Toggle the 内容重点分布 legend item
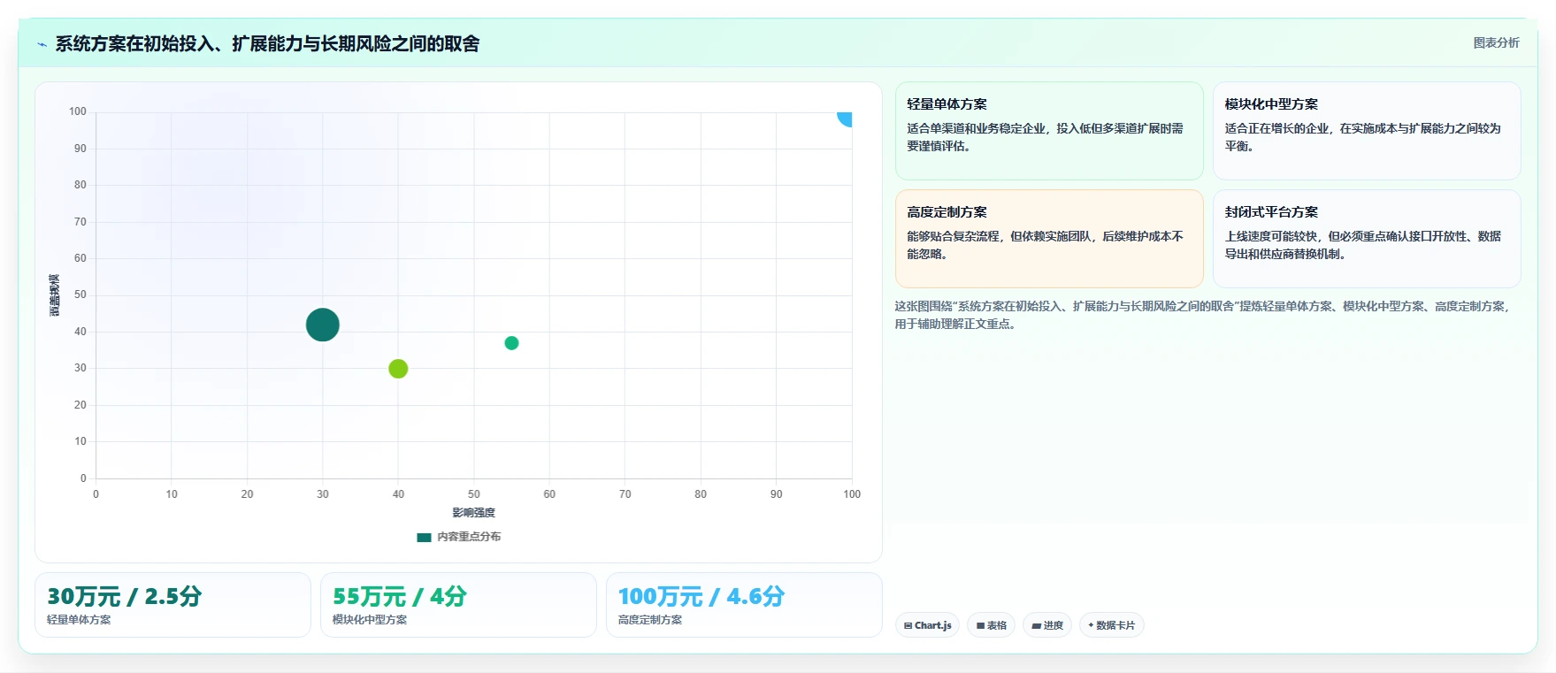Screen dimensions: 1556x673 pyautogui.click(x=459, y=537)
